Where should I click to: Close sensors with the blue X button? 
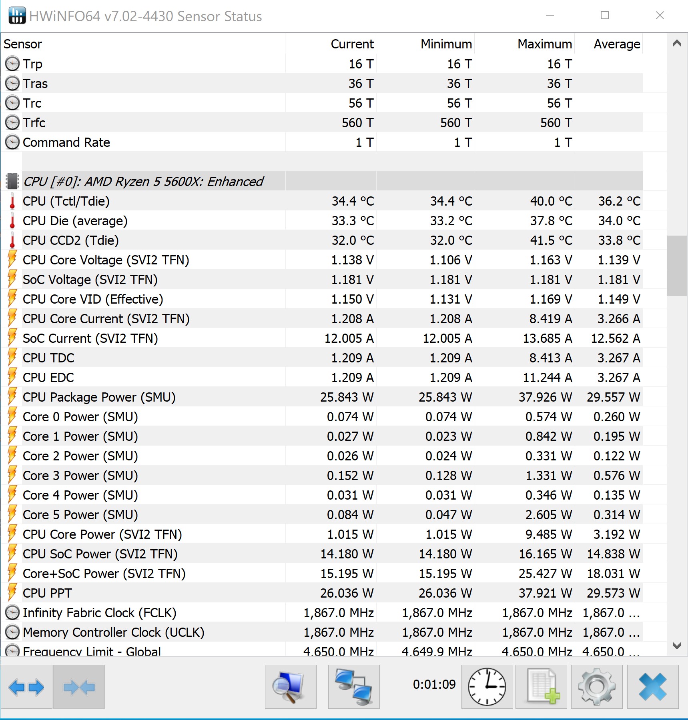coord(652,687)
